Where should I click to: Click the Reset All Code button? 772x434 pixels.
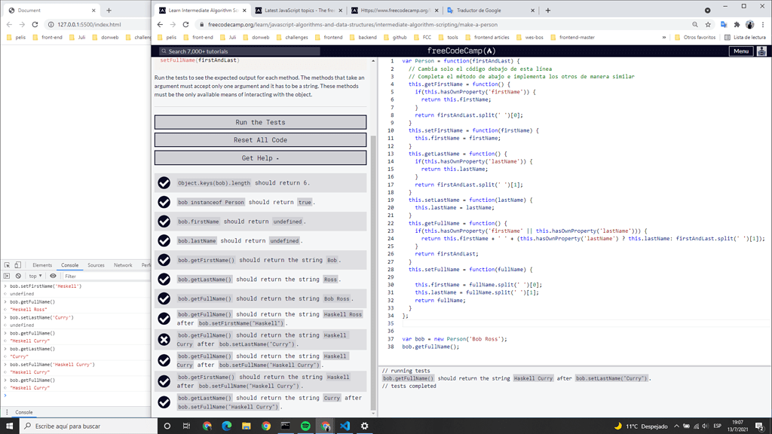260,139
